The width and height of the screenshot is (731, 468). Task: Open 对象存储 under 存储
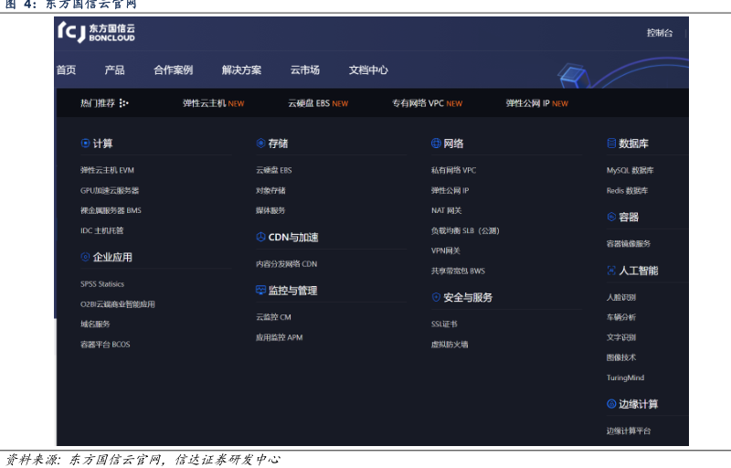click(x=270, y=190)
